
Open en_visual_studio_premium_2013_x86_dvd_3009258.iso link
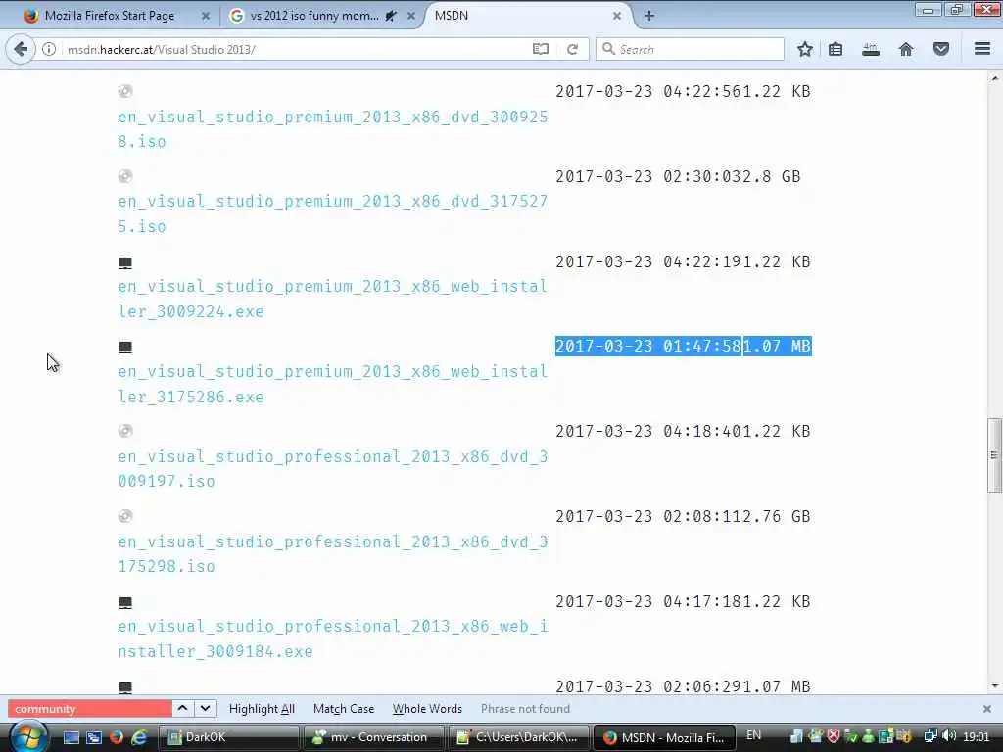[333, 129]
